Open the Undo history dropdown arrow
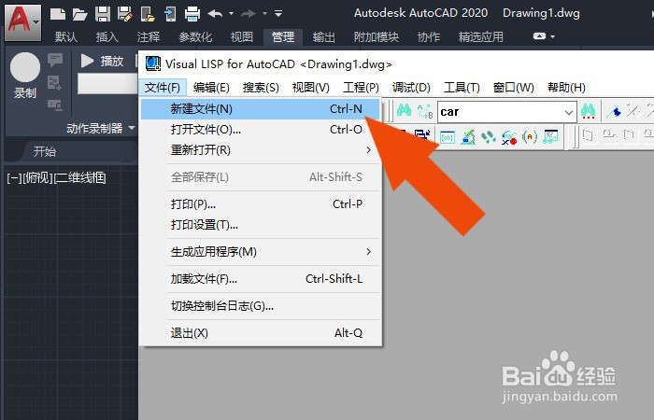The width and height of the screenshot is (654, 420). (231, 14)
